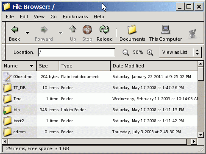This screenshot has height=154, width=206.
Task: Click the Tera folder name
Action: pyautogui.click(x=17, y=99)
